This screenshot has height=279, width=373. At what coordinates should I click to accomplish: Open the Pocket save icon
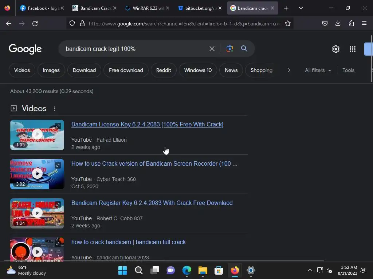click(x=325, y=23)
